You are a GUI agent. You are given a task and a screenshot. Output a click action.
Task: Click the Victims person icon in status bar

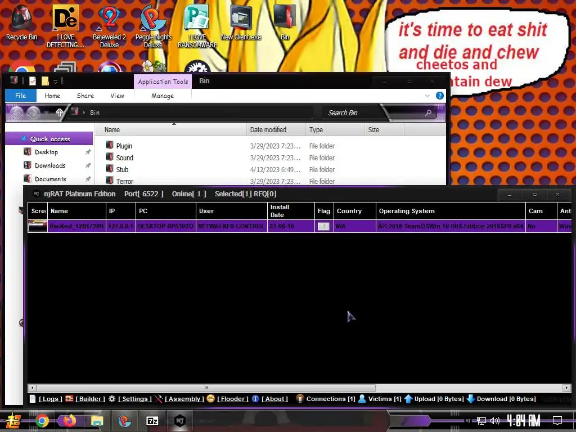point(362,399)
